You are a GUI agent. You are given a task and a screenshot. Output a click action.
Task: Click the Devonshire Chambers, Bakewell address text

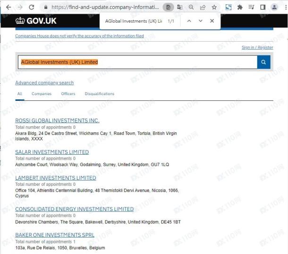click(98, 222)
